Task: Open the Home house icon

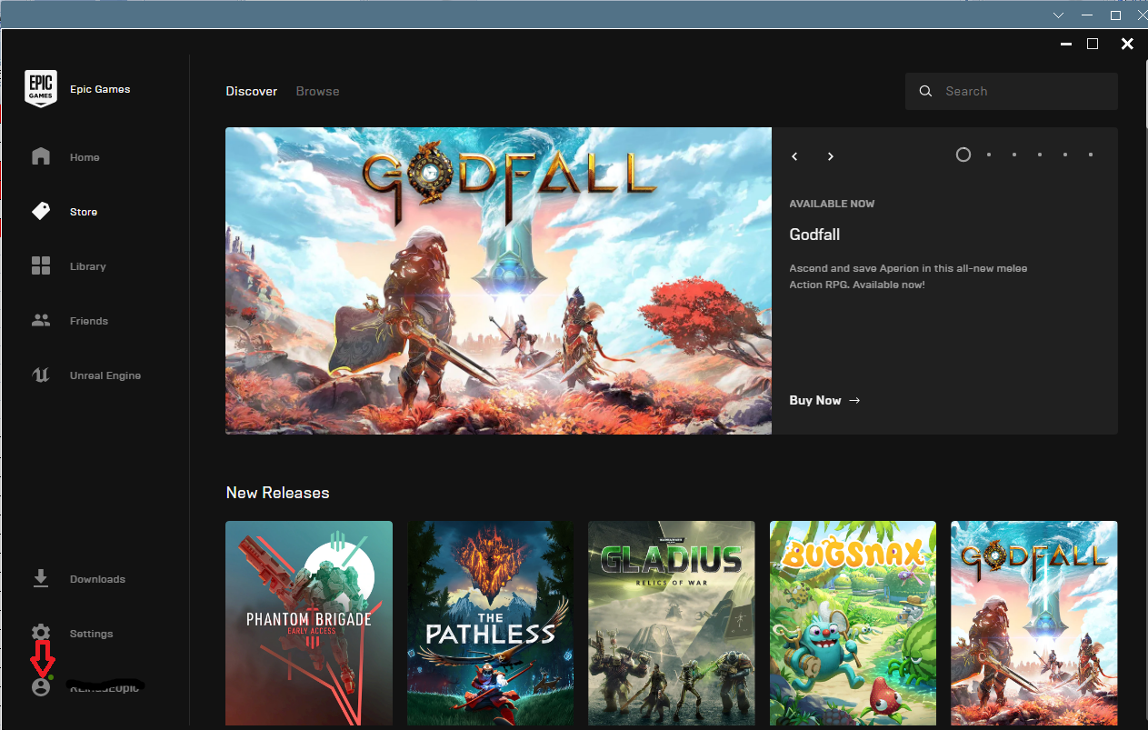Action: coord(41,156)
